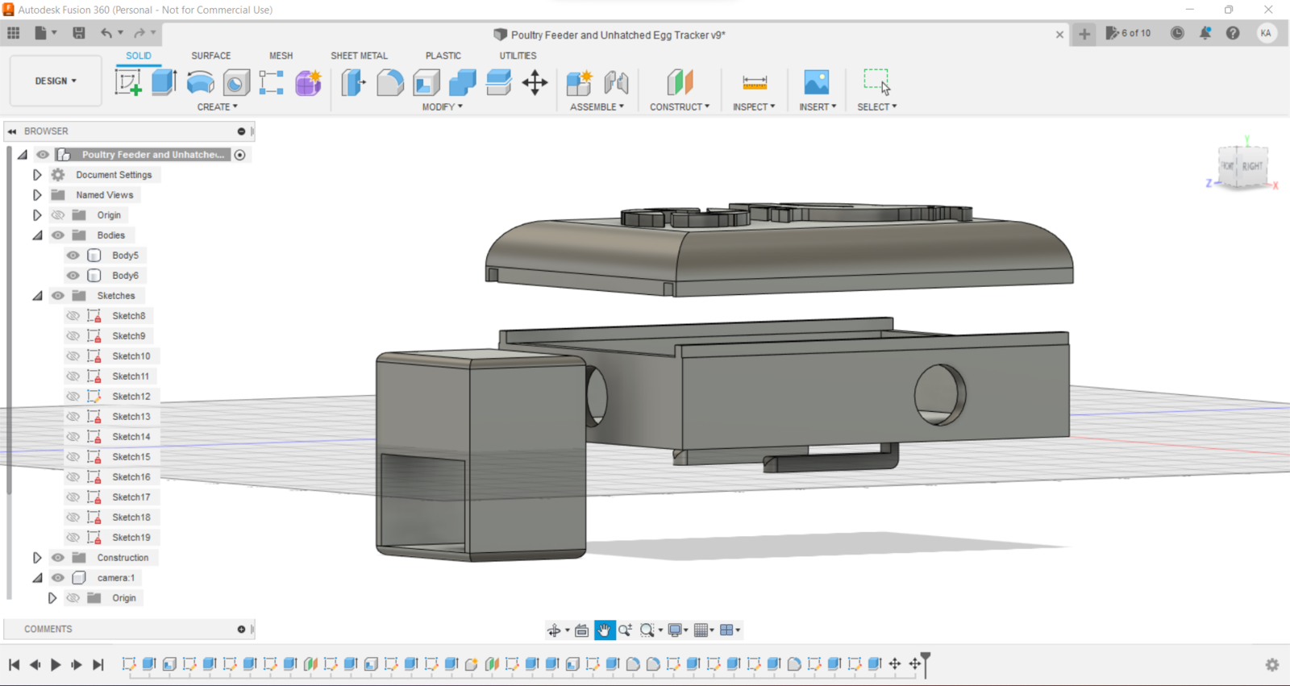Activate the Pan hand tool
The height and width of the screenshot is (686, 1290).
click(x=604, y=630)
